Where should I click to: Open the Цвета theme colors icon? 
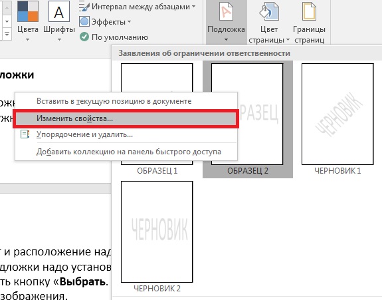click(x=27, y=11)
